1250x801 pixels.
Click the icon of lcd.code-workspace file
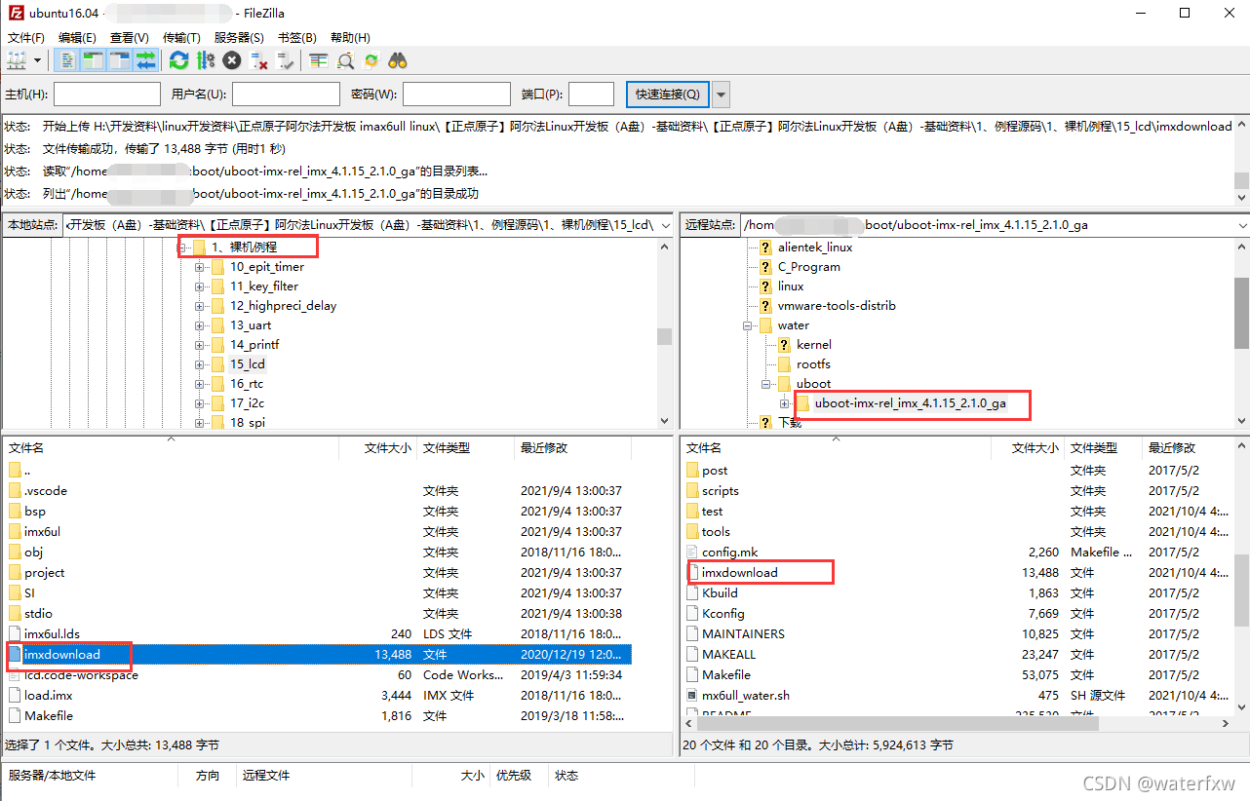pyautogui.click(x=15, y=674)
